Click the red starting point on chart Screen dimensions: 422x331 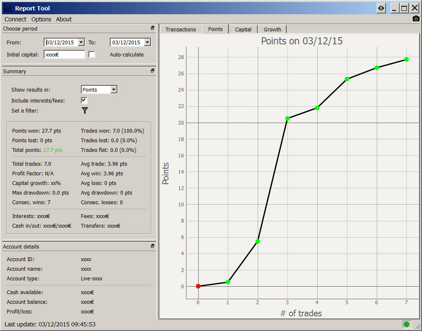click(198, 286)
